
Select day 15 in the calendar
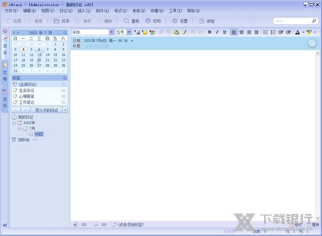click(55, 55)
